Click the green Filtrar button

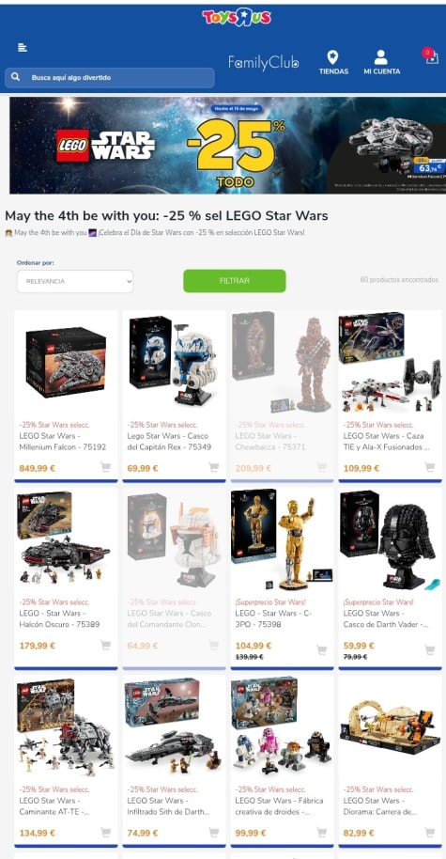[234, 280]
